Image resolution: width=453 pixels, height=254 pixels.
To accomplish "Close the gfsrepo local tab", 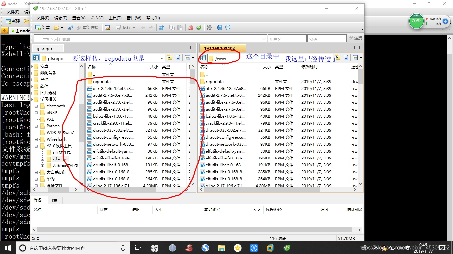I will point(60,48).
